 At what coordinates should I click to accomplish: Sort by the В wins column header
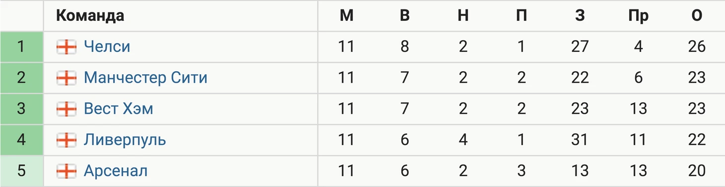point(405,16)
